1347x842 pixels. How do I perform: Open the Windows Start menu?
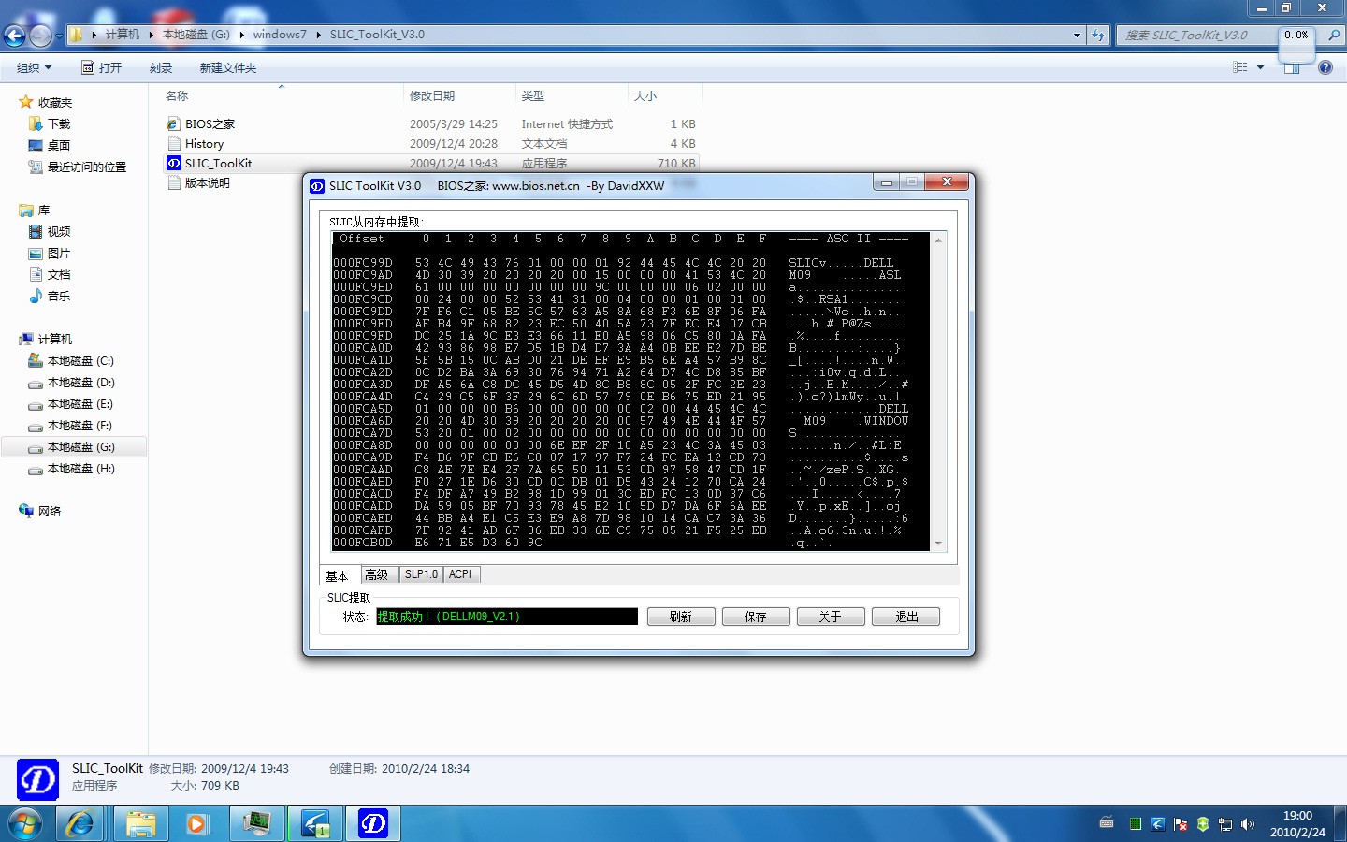point(25,823)
